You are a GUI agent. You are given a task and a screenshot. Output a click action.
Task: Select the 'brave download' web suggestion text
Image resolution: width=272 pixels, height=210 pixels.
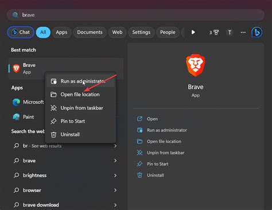coord(41,205)
